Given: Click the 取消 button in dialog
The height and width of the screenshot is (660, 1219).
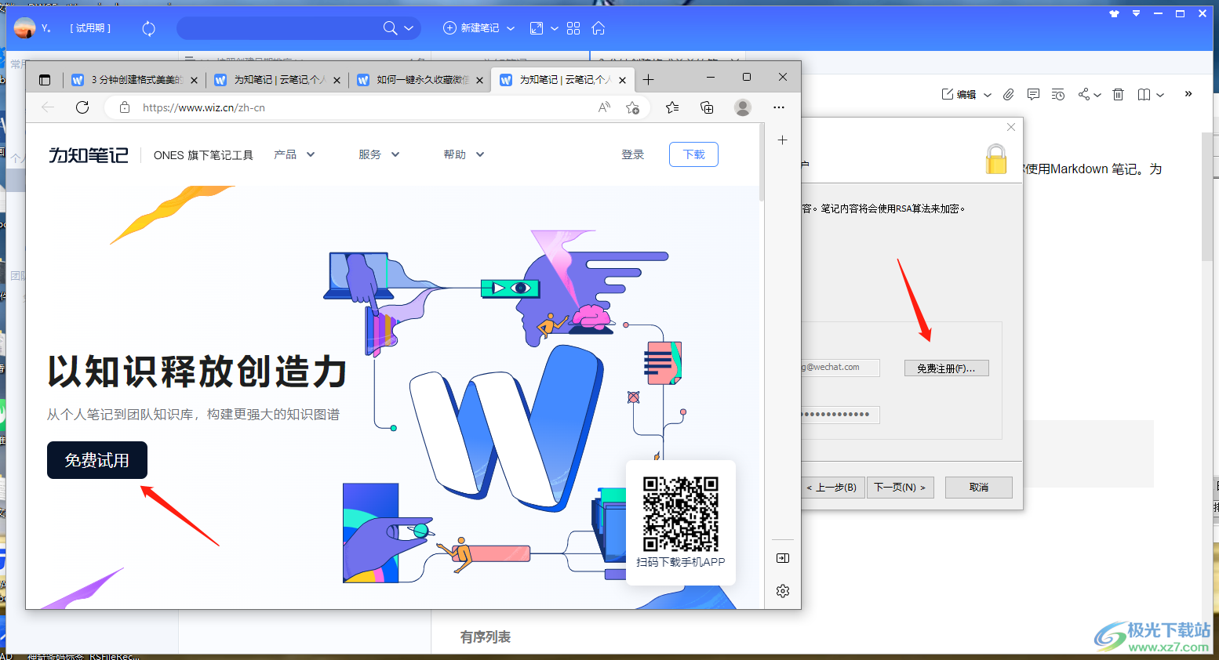Looking at the screenshot, I should pyautogui.click(x=979, y=487).
